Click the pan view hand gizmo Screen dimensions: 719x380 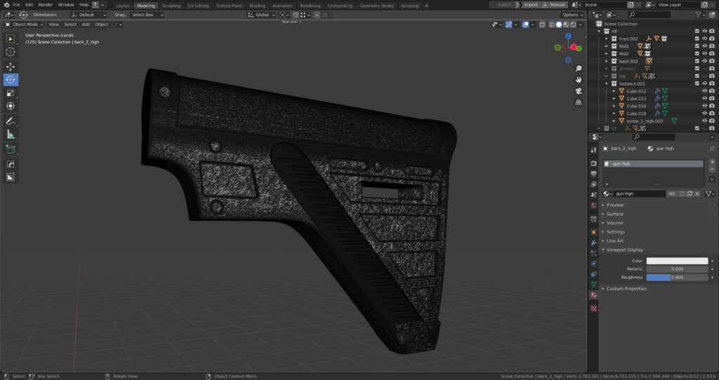click(x=579, y=80)
